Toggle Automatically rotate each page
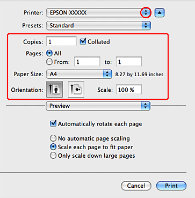This screenshot has width=195, height=198. tap(53, 124)
